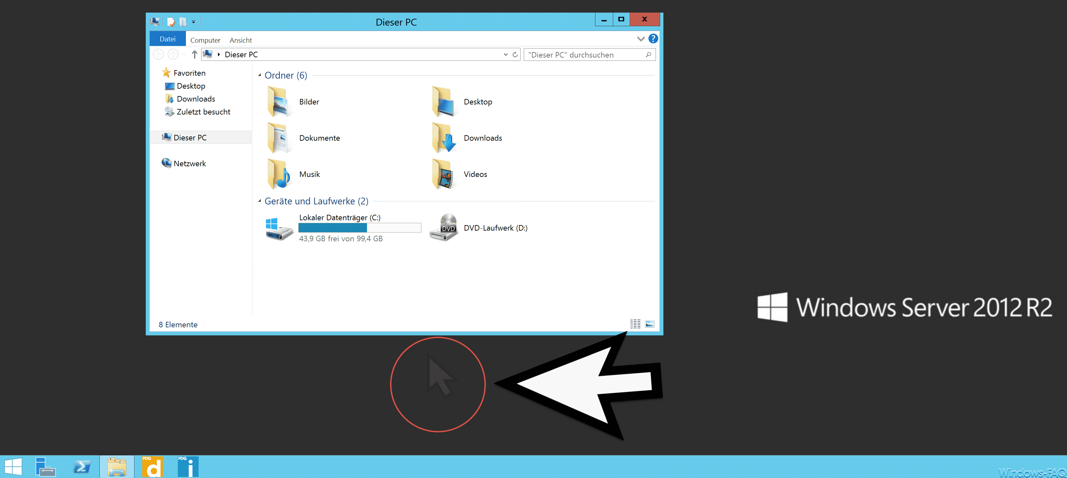Close the Dieser PC window
Screen dimensions: 1067x478
click(x=645, y=19)
